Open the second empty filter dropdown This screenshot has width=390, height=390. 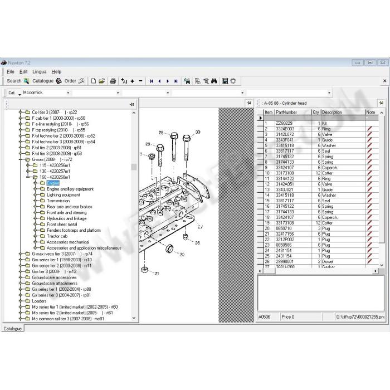tap(118, 93)
